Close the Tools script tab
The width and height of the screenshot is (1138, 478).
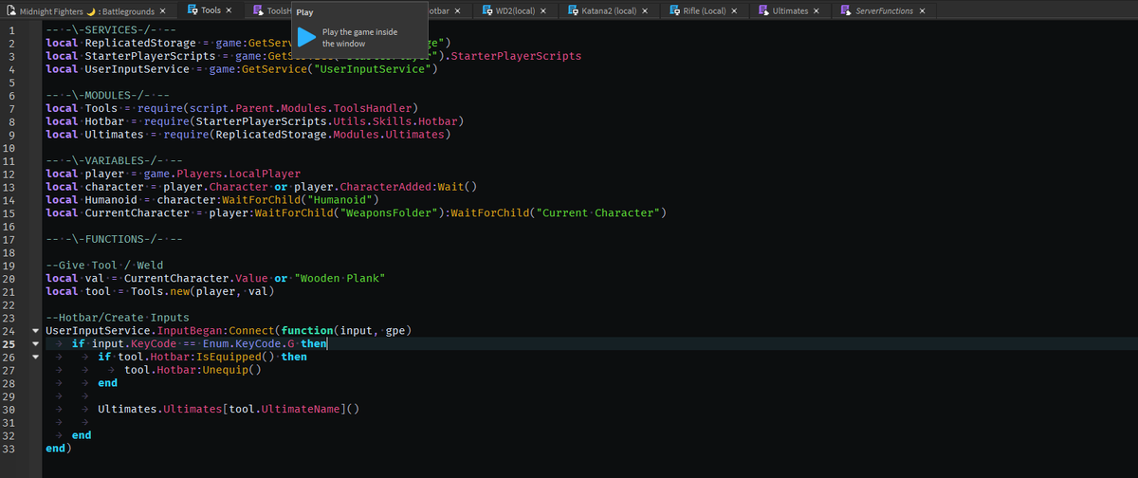[x=229, y=11]
